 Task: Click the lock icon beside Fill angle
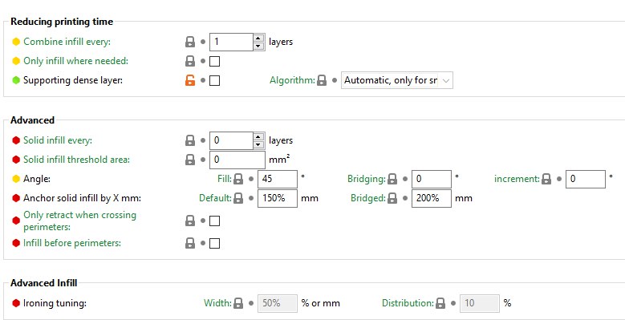point(238,179)
